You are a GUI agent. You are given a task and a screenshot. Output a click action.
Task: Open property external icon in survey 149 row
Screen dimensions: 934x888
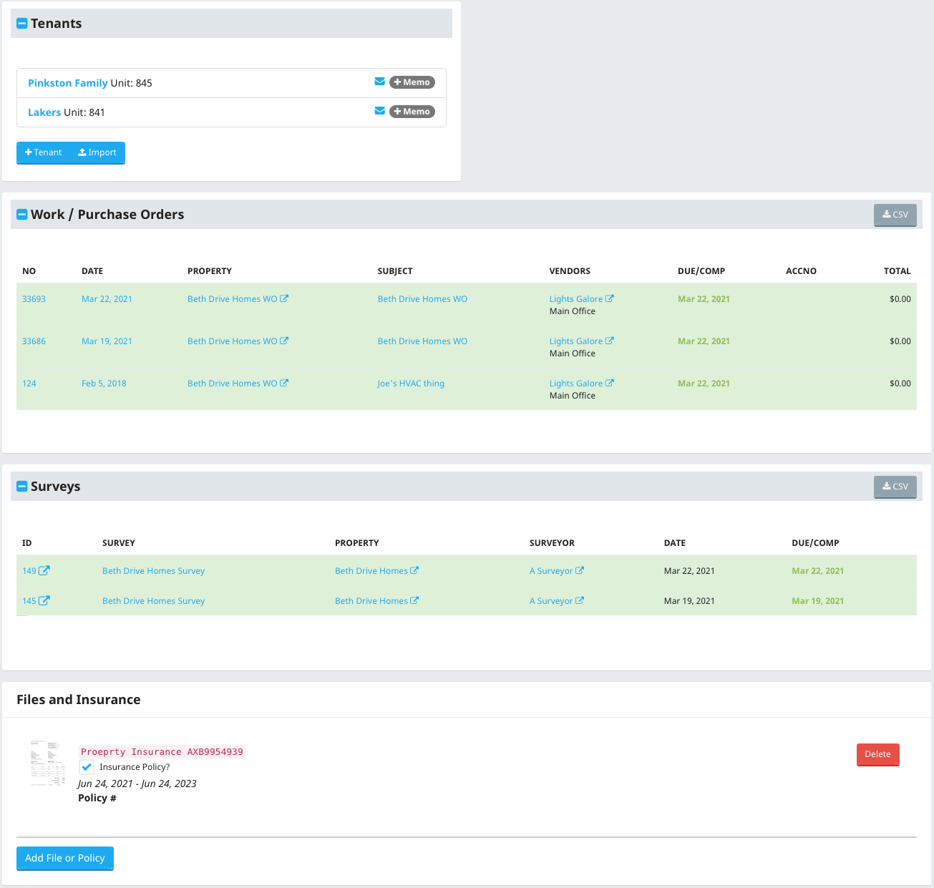click(414, 570)
